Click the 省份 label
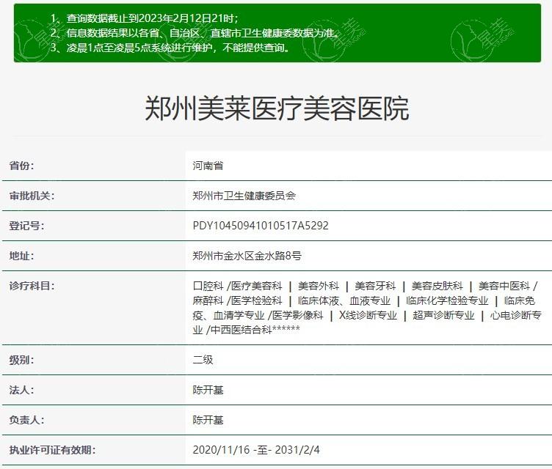The image size is (552, 469). pyautogui.click(x=21, y=166)
